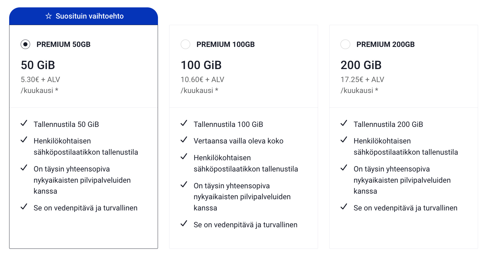Click the 100 GiB heading
Image resolution: width=489 pixels, height=255 pixels.
(201, 65)
